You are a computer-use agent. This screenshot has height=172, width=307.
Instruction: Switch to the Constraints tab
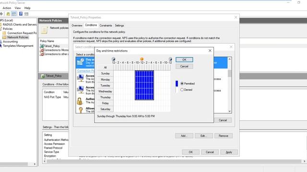coord(106,25)
